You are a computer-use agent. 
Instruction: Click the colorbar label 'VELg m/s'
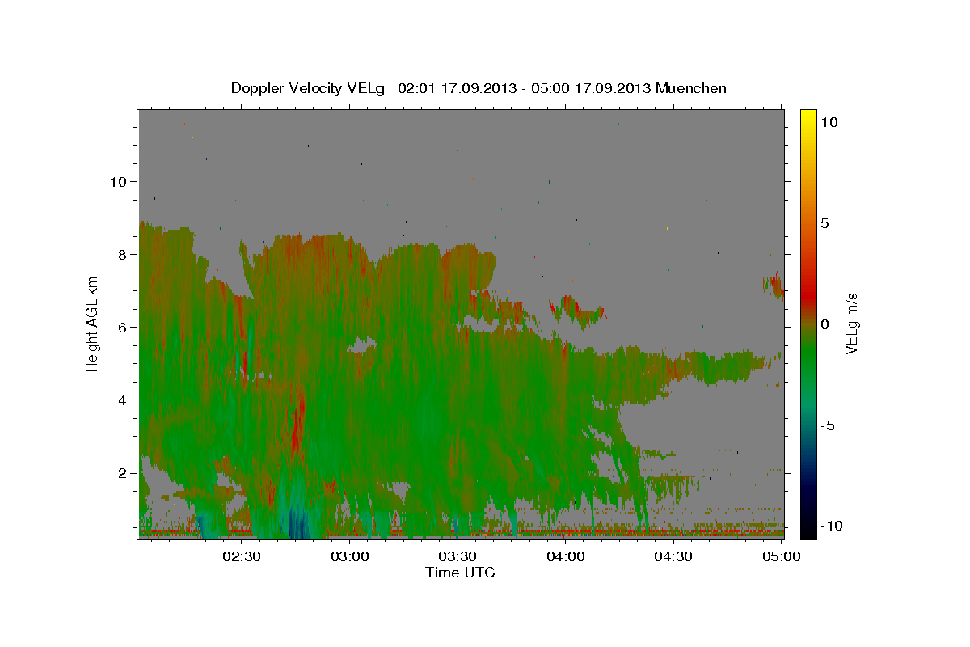(x=851, y=324)
